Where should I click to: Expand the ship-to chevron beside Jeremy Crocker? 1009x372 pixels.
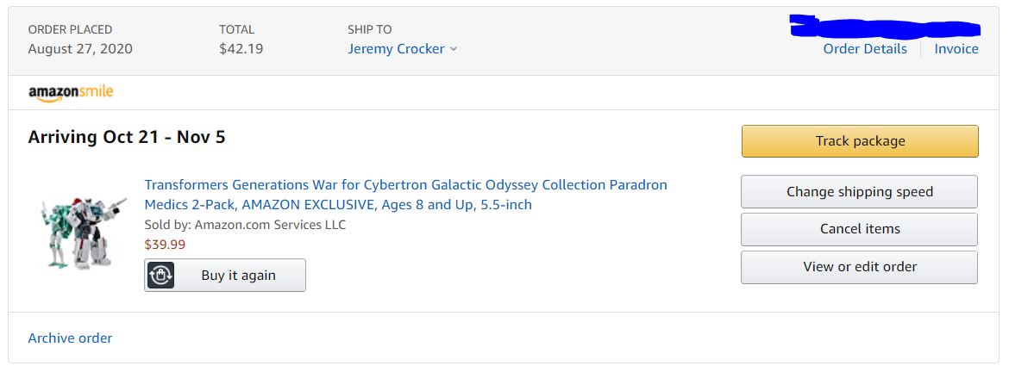[454, 49]
